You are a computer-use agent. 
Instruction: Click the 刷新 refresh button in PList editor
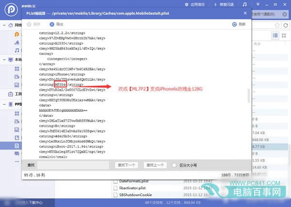point(239,24)
